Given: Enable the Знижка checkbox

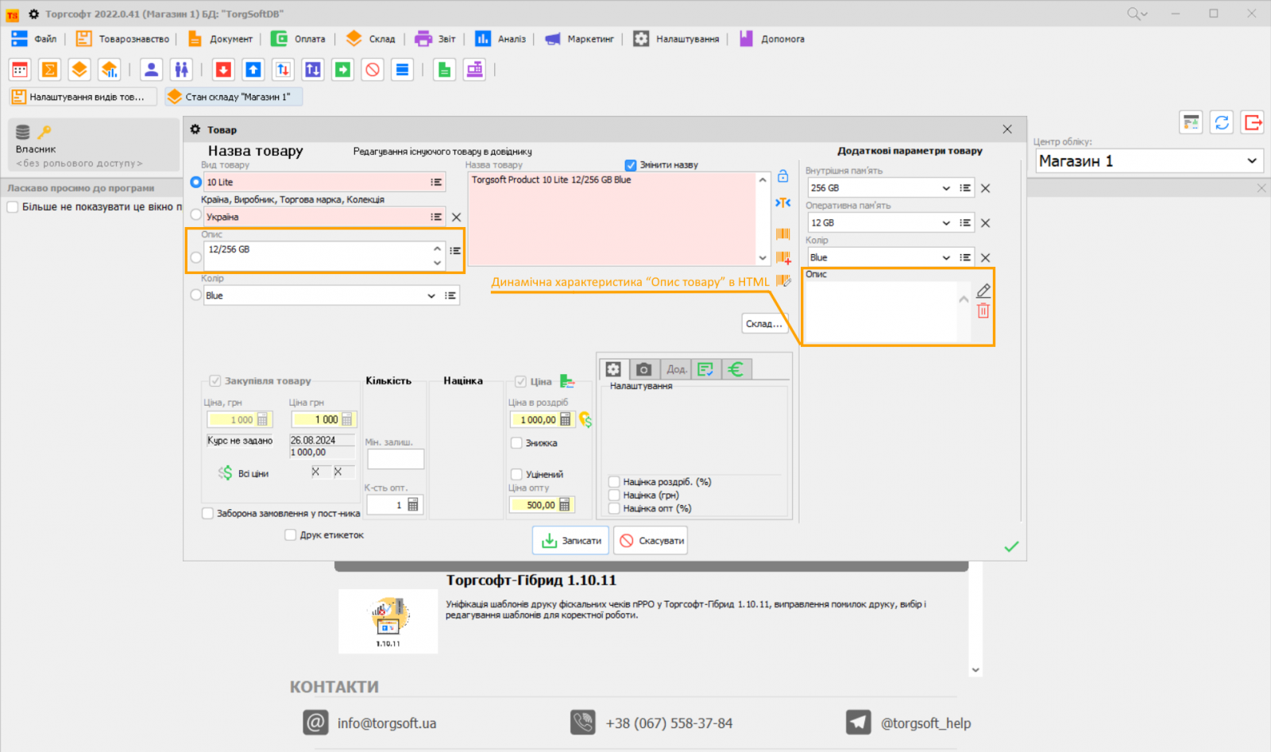Looking at the screenshot, I should click(516, 443).
